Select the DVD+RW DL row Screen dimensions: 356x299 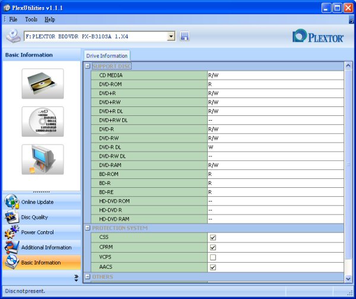[x=217, y=120]
